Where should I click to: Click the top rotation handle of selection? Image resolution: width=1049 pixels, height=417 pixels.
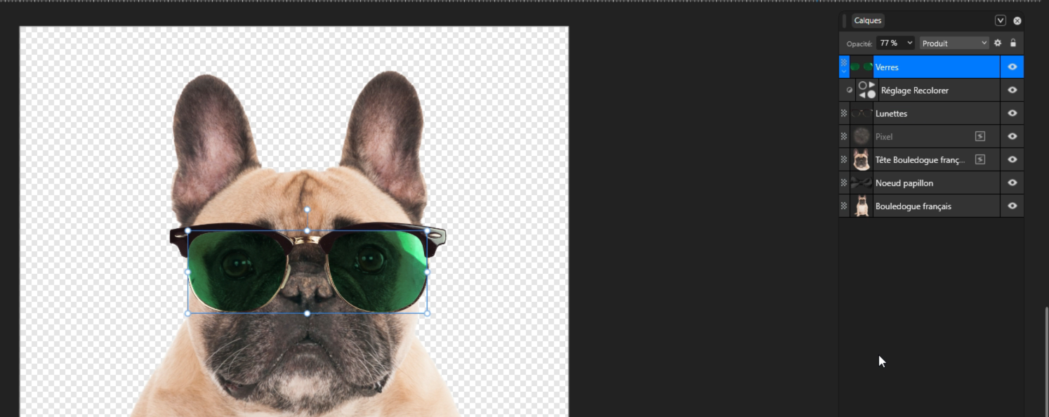(307, 209)
